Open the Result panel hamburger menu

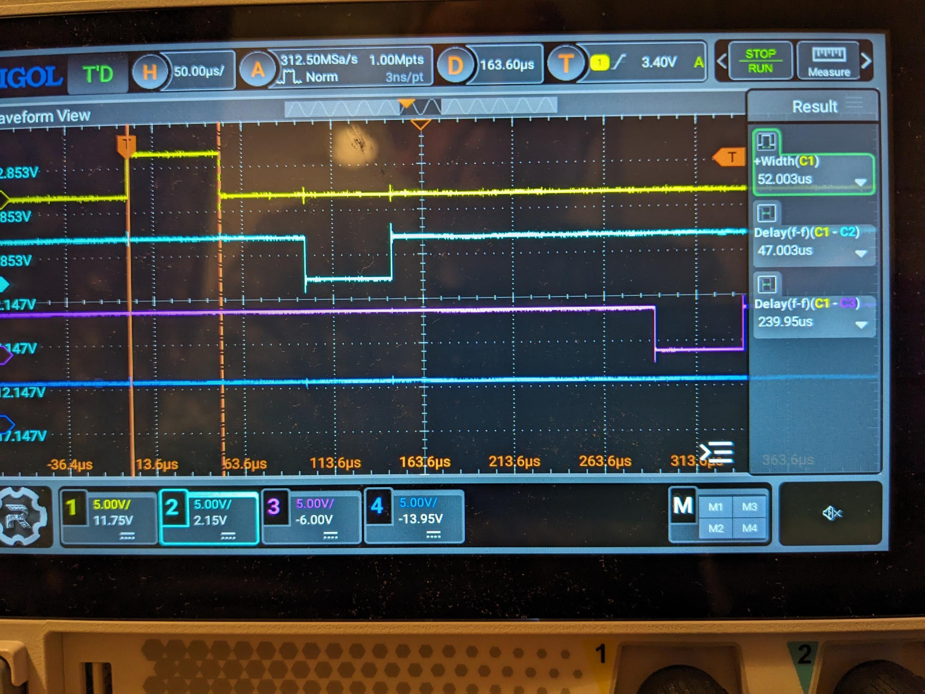click(x=853, y=103)
